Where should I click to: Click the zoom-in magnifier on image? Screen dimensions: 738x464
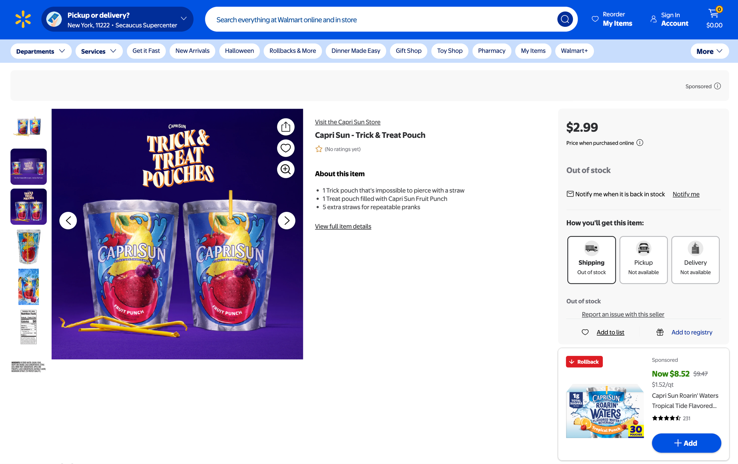pos(286,169)
